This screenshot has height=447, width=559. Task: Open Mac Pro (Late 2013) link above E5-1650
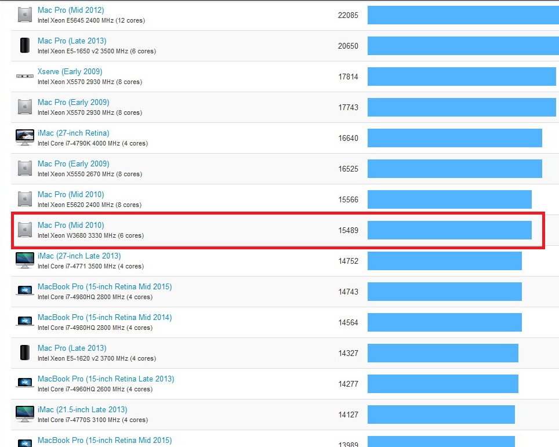(72, 41)
